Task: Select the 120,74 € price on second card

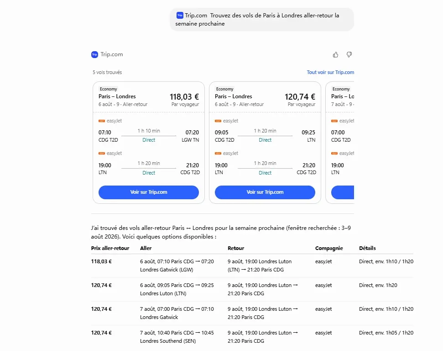Action: coord(300,97)
